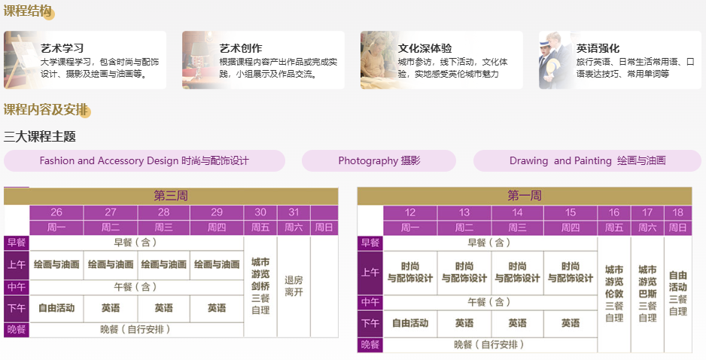Click the 早餐 row label in 第三周 table

(x=17, y=243)
